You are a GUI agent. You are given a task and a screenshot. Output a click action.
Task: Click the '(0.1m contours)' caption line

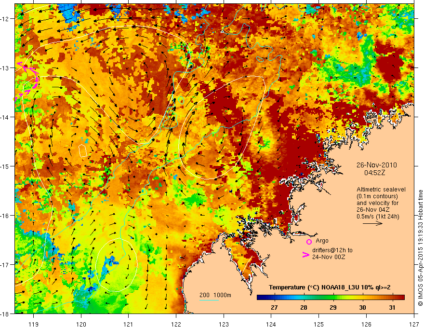click(377, 196)
